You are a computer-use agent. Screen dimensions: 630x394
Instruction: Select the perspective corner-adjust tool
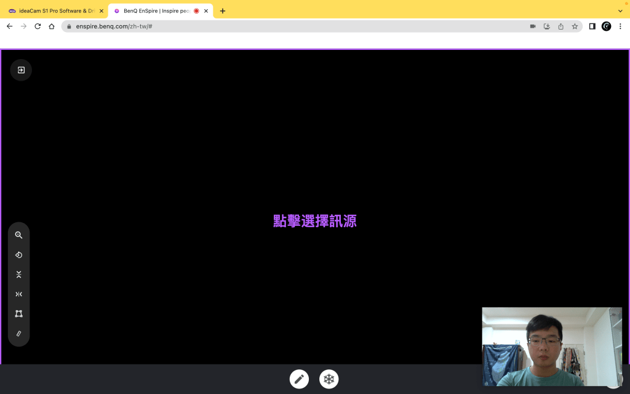(19, 314)
